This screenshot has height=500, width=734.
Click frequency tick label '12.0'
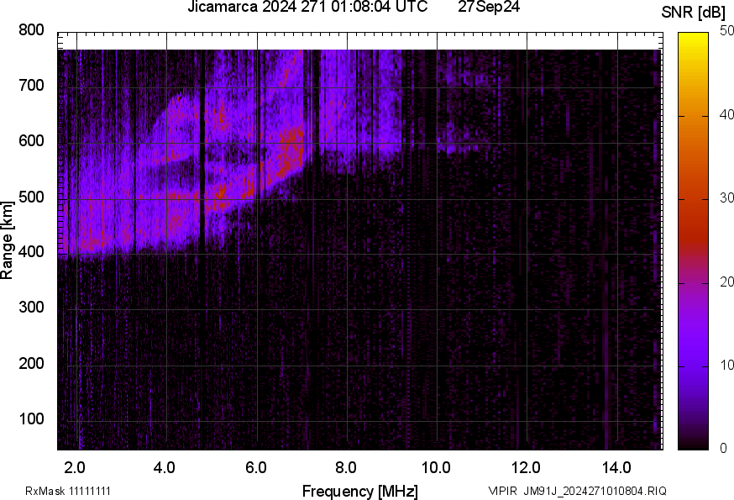coord(526,468)
